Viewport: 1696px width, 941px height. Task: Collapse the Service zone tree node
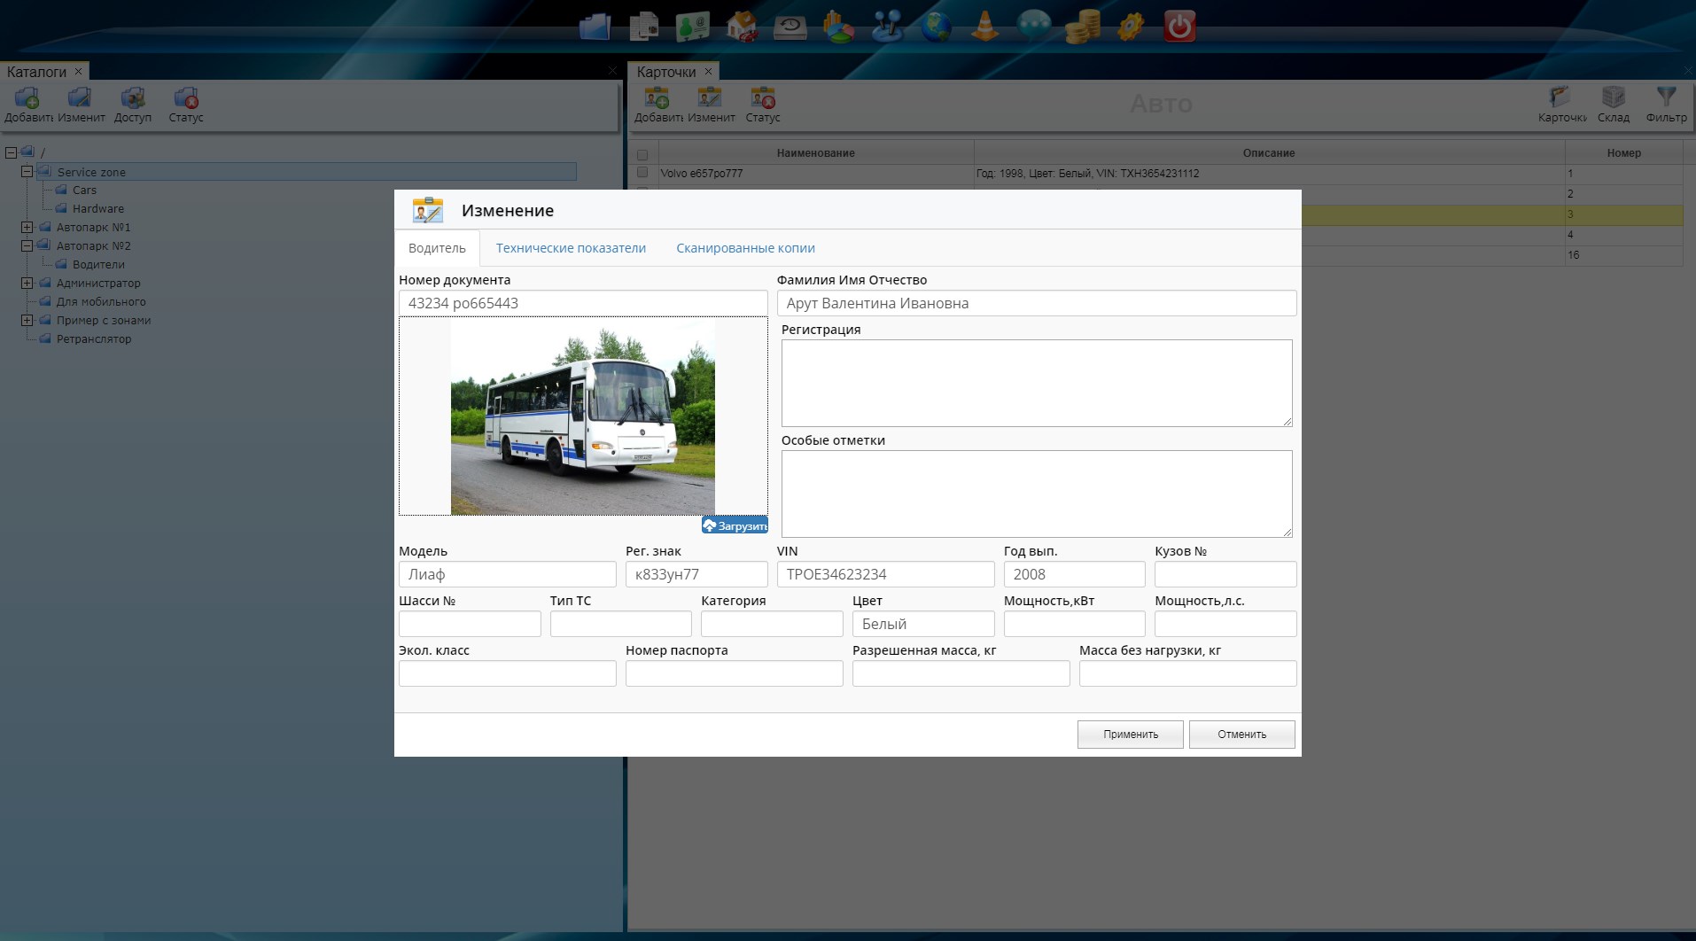27,172
